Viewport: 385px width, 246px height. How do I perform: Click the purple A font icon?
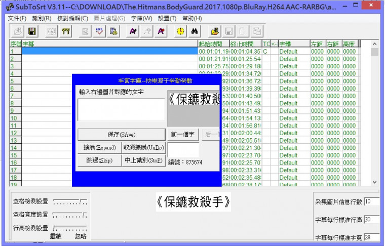[133, 31]
